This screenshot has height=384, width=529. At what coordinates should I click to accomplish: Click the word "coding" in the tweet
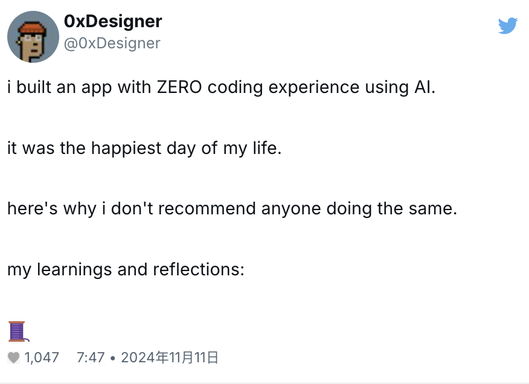(236, 87)
